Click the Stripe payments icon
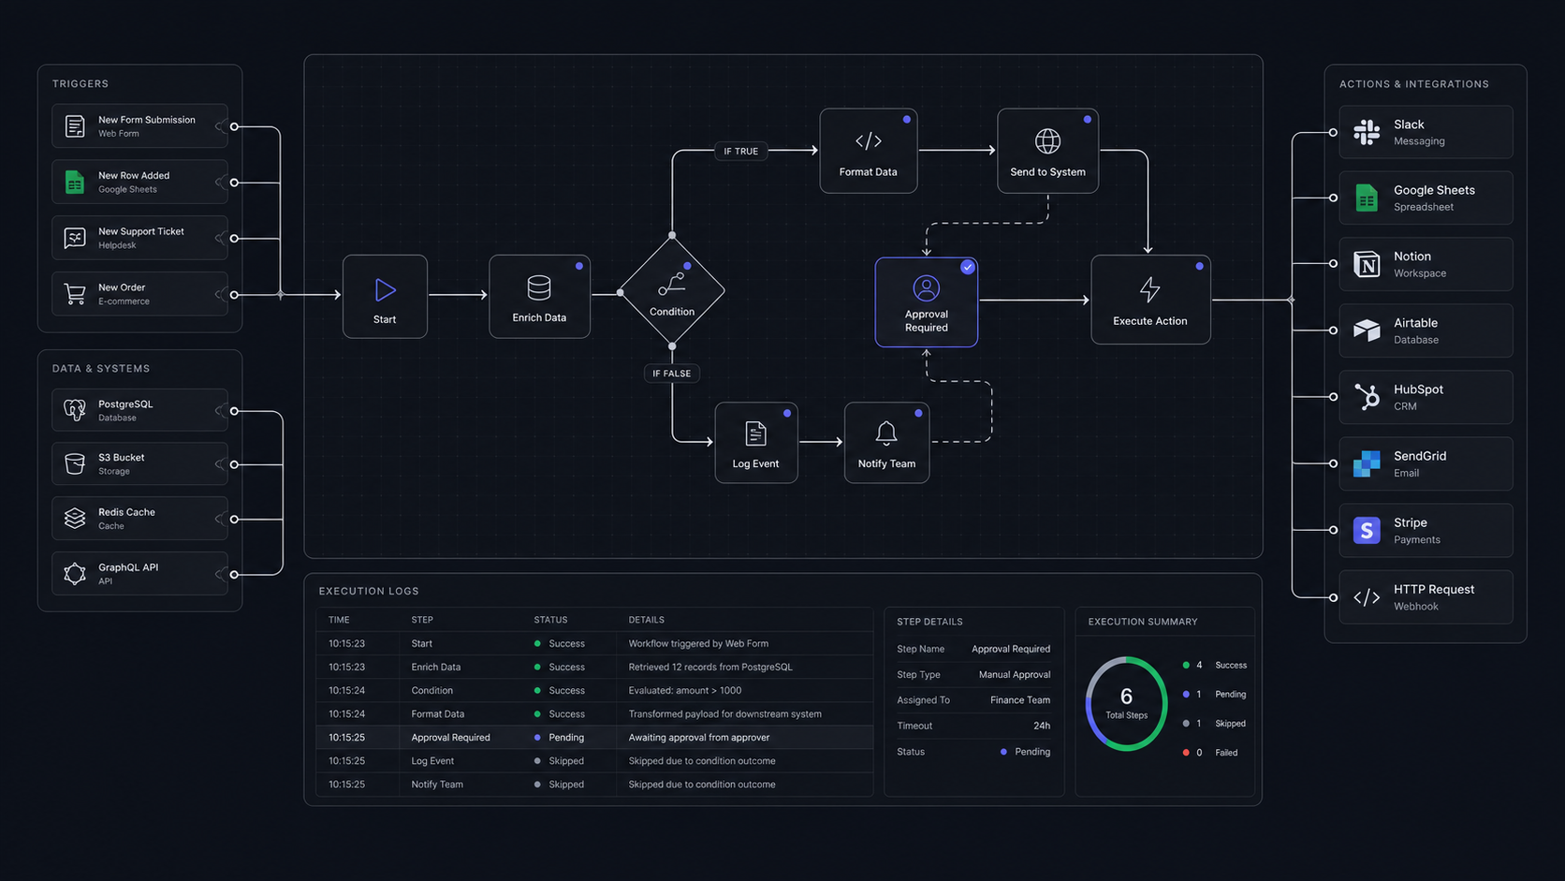 [x=1367, y=530]
